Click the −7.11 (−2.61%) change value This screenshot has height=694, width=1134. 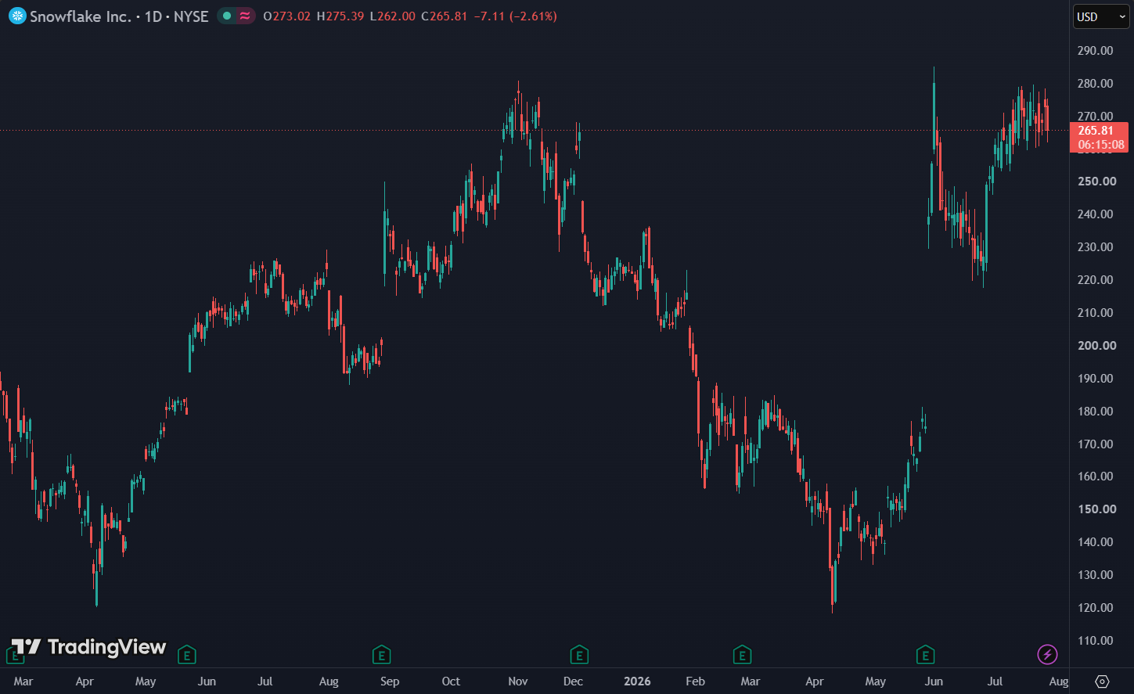(516, 16)
